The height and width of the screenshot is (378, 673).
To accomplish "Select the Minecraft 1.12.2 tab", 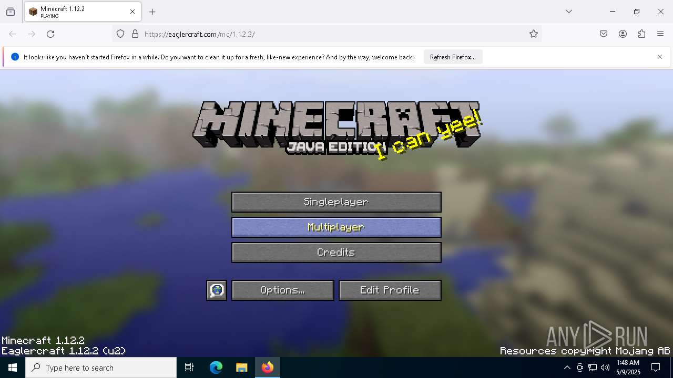I will click(83, 12).
